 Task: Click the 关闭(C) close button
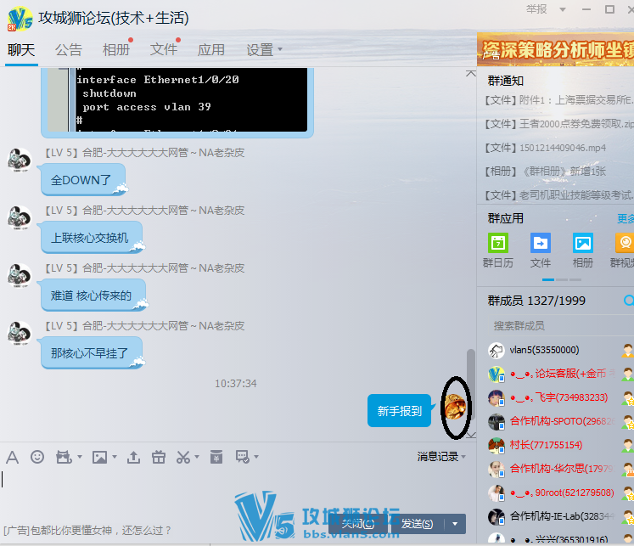[357, 524]
